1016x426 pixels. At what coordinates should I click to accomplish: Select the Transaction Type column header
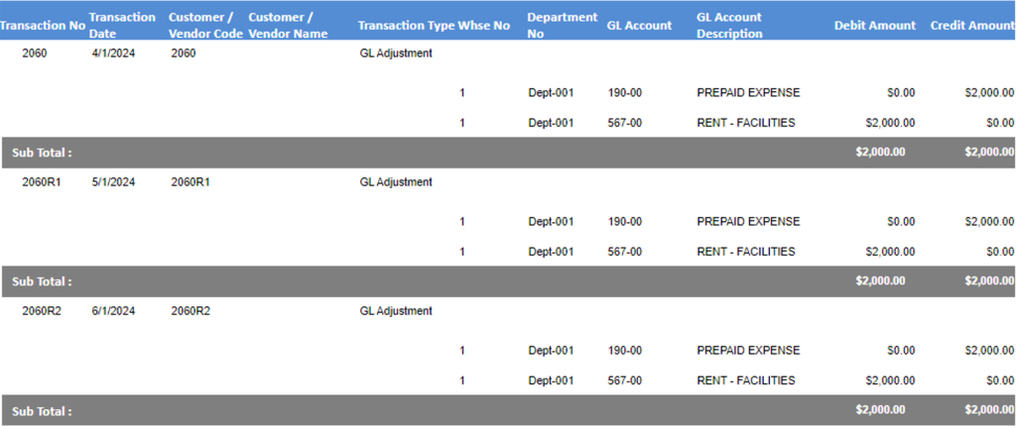(406, 26)
